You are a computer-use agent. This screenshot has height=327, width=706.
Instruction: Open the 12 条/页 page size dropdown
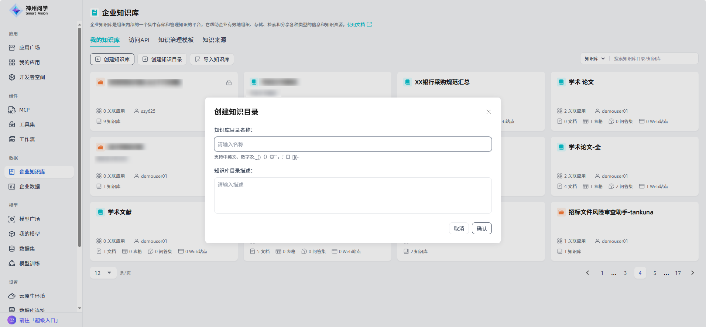[x=103, y=273]
